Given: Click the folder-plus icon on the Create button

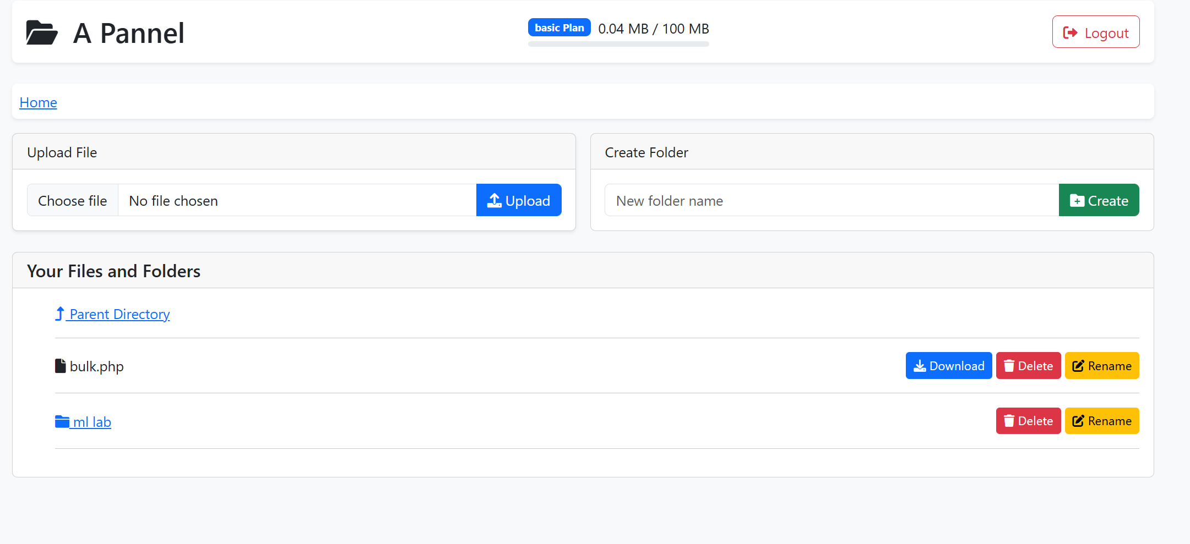Looking at the screenshot, I should (1078, 200).
